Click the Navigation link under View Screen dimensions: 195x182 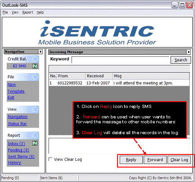18,117
